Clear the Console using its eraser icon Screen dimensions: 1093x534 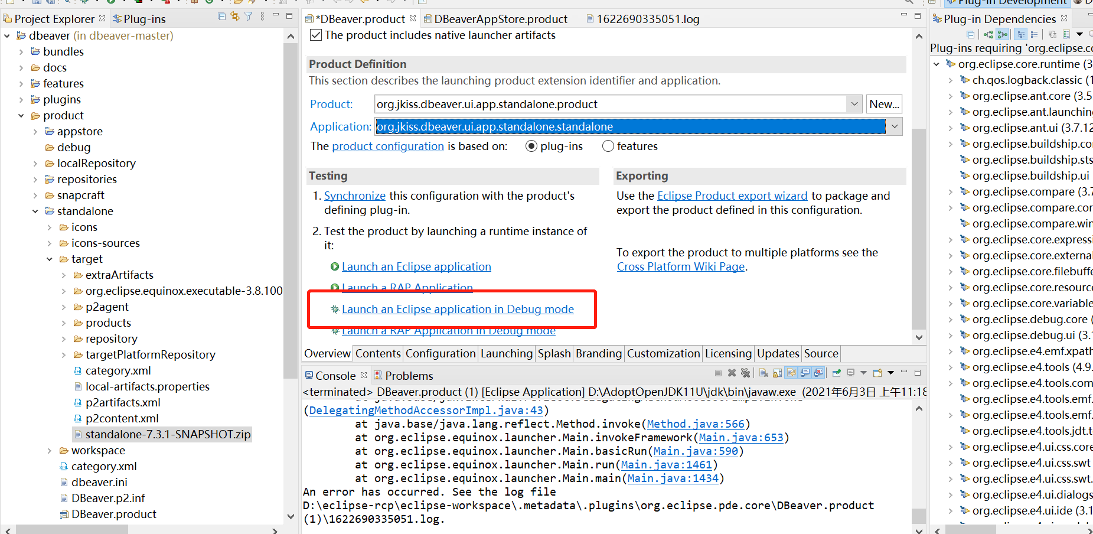click(764, 373)
